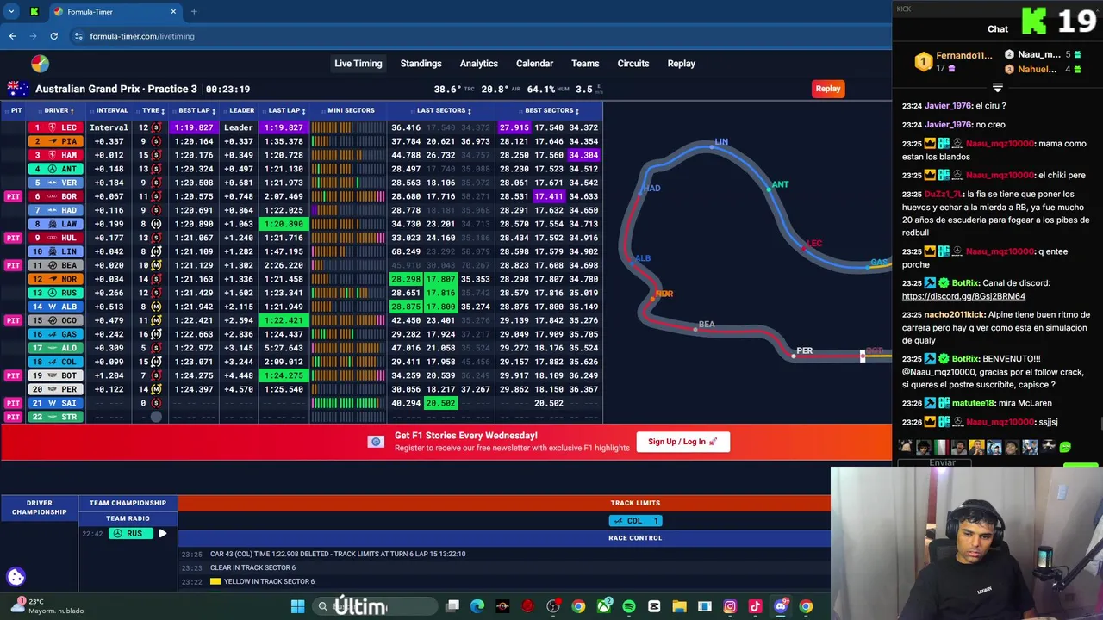Open File Explorer from the taskbar
This screenshot has height=620, width=1103.
(679, 606)
